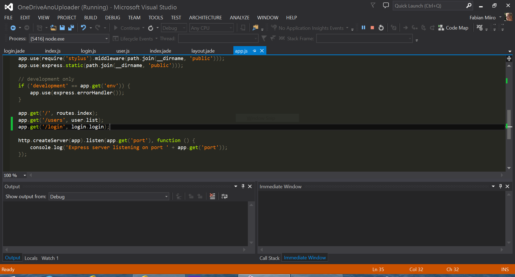Close the app.js editor tab
Image resolution: width=515 pixels, height=277 pixels.
point(262,51)
